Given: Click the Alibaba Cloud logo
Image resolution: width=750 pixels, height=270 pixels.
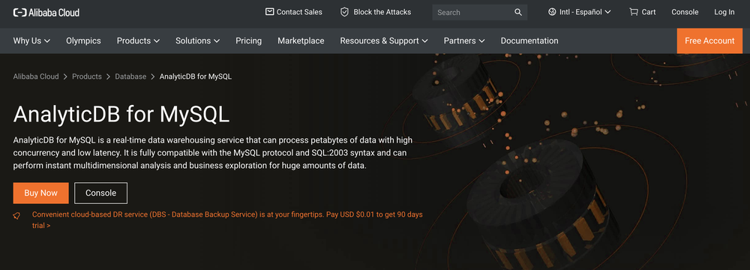Looking at the screenshot, I should point(46,13).
